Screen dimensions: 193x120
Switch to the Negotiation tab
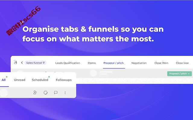[139, 63]
